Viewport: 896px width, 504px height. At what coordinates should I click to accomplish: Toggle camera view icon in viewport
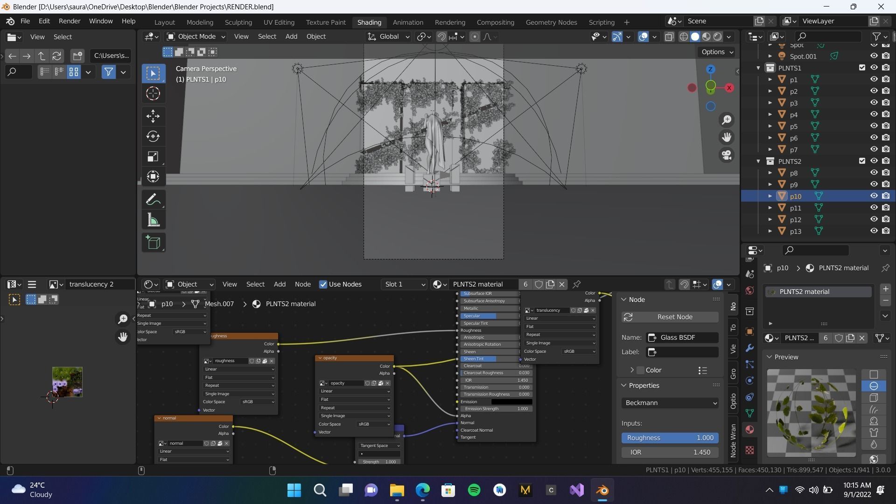coord(727,155)
